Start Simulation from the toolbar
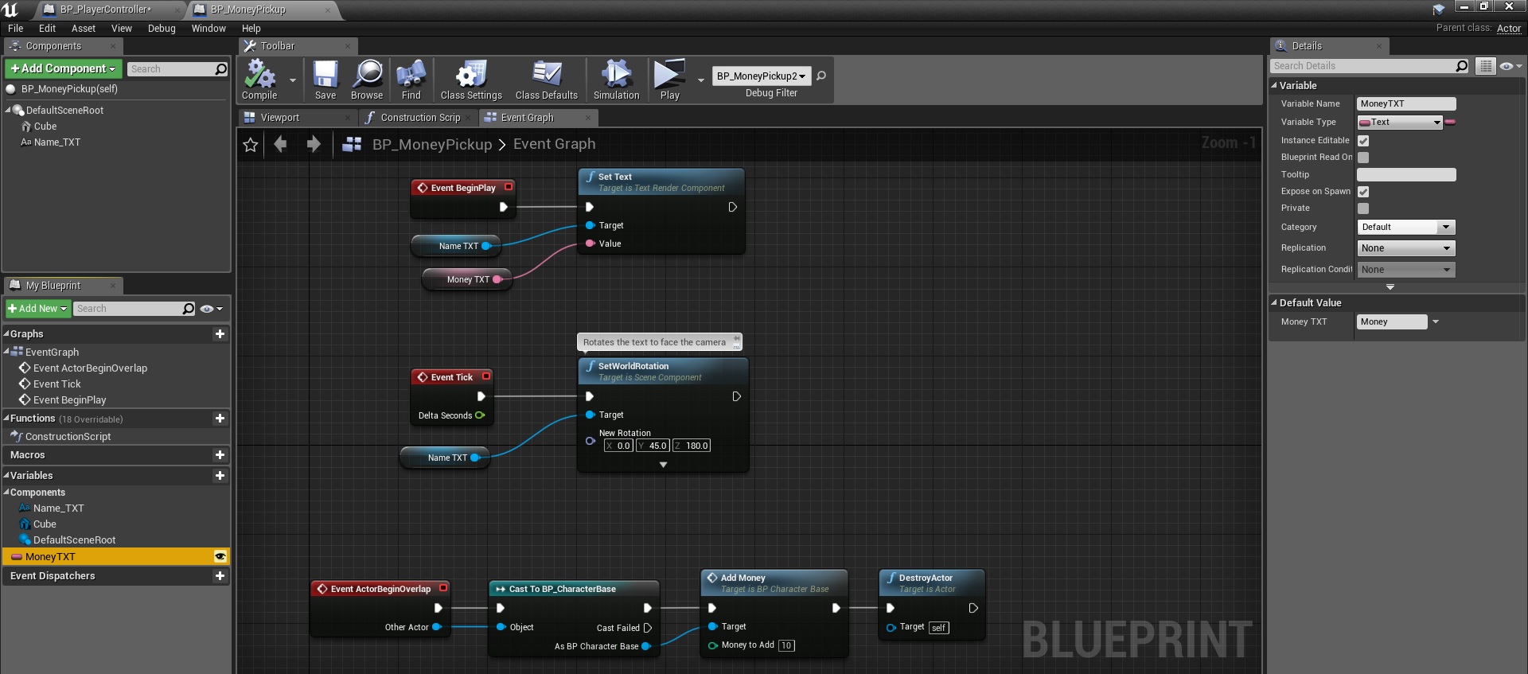 point(616,76)
